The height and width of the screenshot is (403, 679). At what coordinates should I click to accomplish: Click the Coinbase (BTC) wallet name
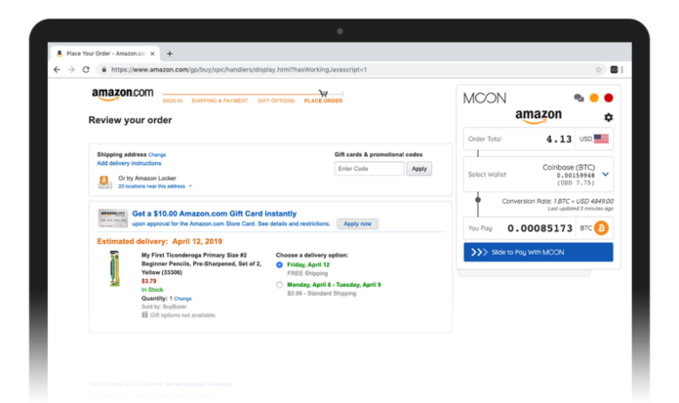[569, 167]
